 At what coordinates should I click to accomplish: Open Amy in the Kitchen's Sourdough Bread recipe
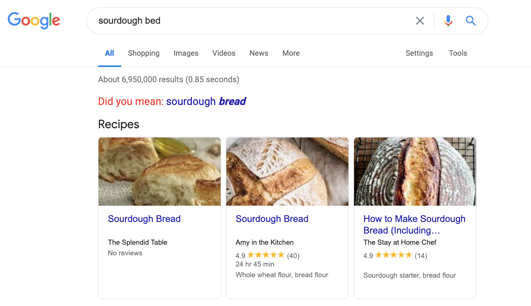272,219
